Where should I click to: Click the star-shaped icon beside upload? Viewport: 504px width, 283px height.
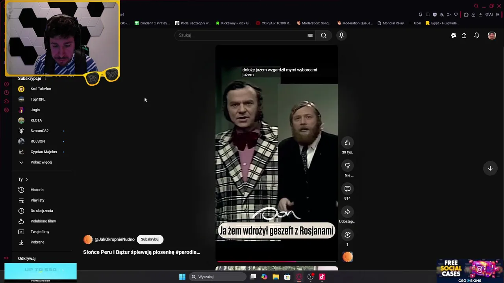point(454,35)
